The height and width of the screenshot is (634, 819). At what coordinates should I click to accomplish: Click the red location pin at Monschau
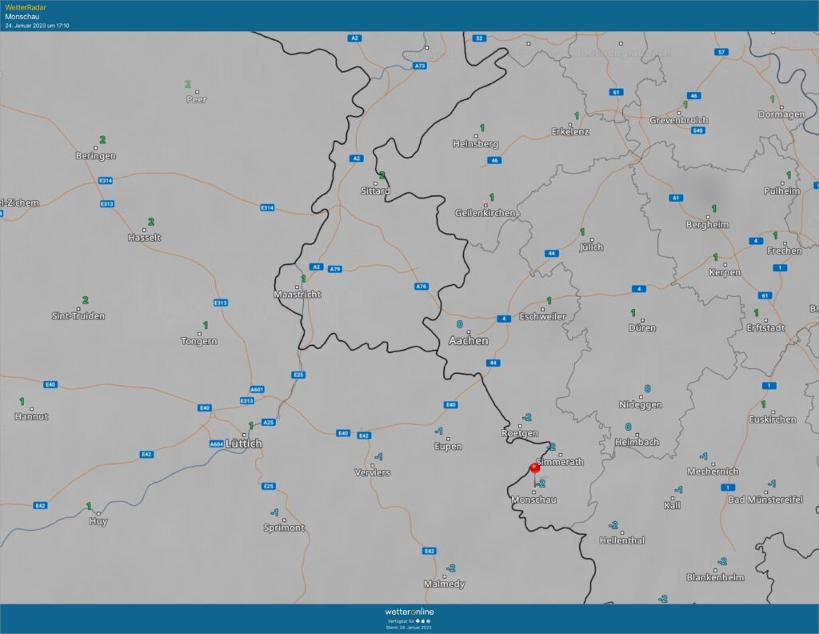[534, 469]
